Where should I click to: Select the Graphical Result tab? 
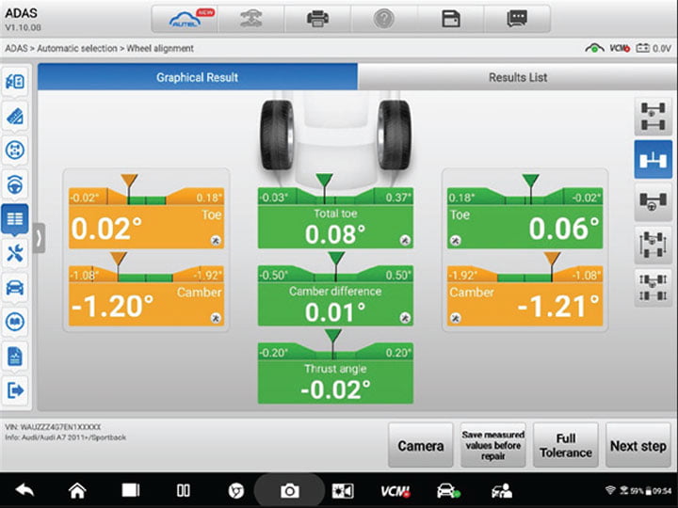tap(197, 77)
